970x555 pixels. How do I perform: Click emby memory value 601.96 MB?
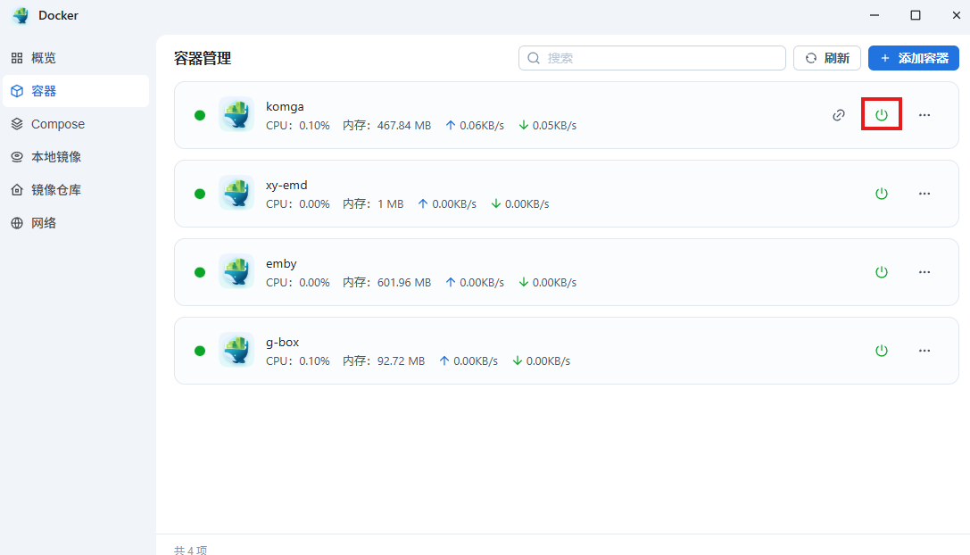click(x=404, y=283)
